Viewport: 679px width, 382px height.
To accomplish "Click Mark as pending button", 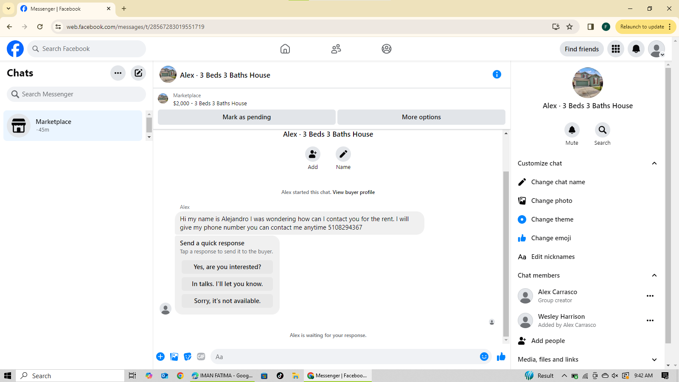I will pyautogui.click(x=247, y=117).
